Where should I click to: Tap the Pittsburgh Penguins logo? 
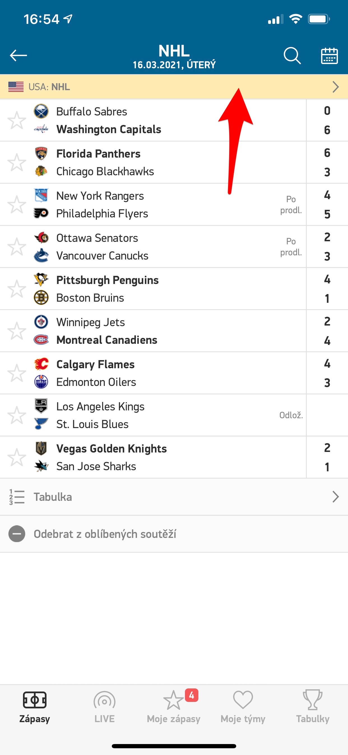[41, 279]
